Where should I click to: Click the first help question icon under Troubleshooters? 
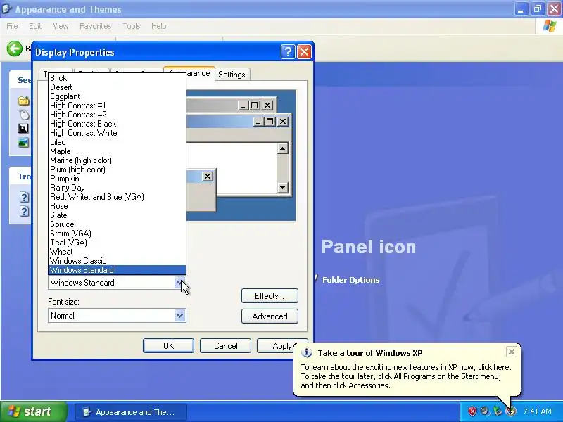click(x=24, y=197)
